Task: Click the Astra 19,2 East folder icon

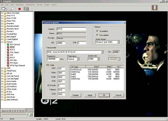Action: point(5,13)
